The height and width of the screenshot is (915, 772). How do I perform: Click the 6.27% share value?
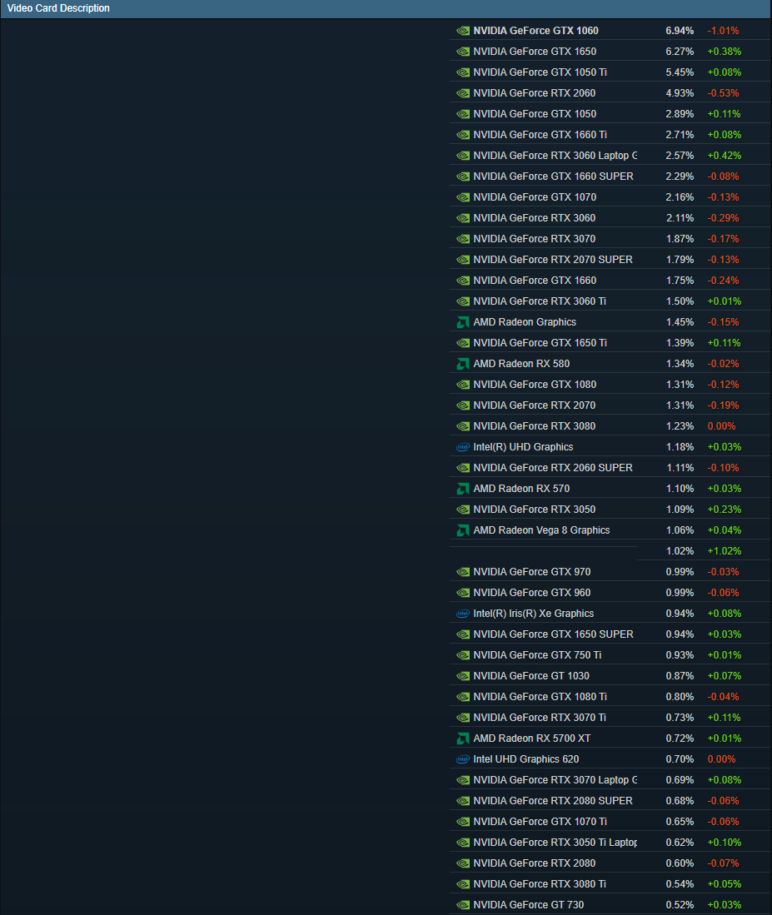point(680,52)
